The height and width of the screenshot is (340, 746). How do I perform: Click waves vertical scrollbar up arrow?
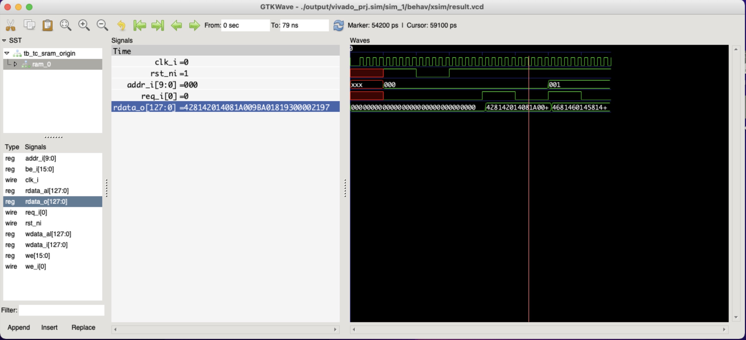(x=736, y=49)
